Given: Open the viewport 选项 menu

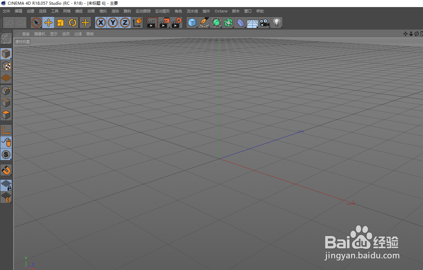Looking at the screenshot, I should coord(66,34).
